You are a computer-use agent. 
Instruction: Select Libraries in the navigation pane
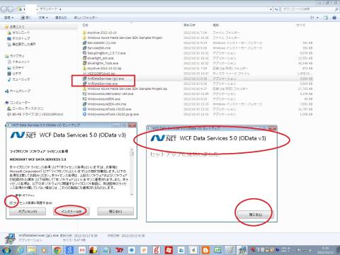(x=14, y=56)
